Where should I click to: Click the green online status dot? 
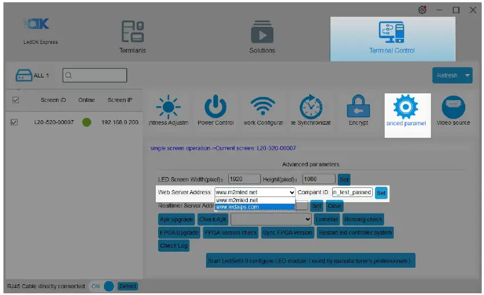point(87,122)
